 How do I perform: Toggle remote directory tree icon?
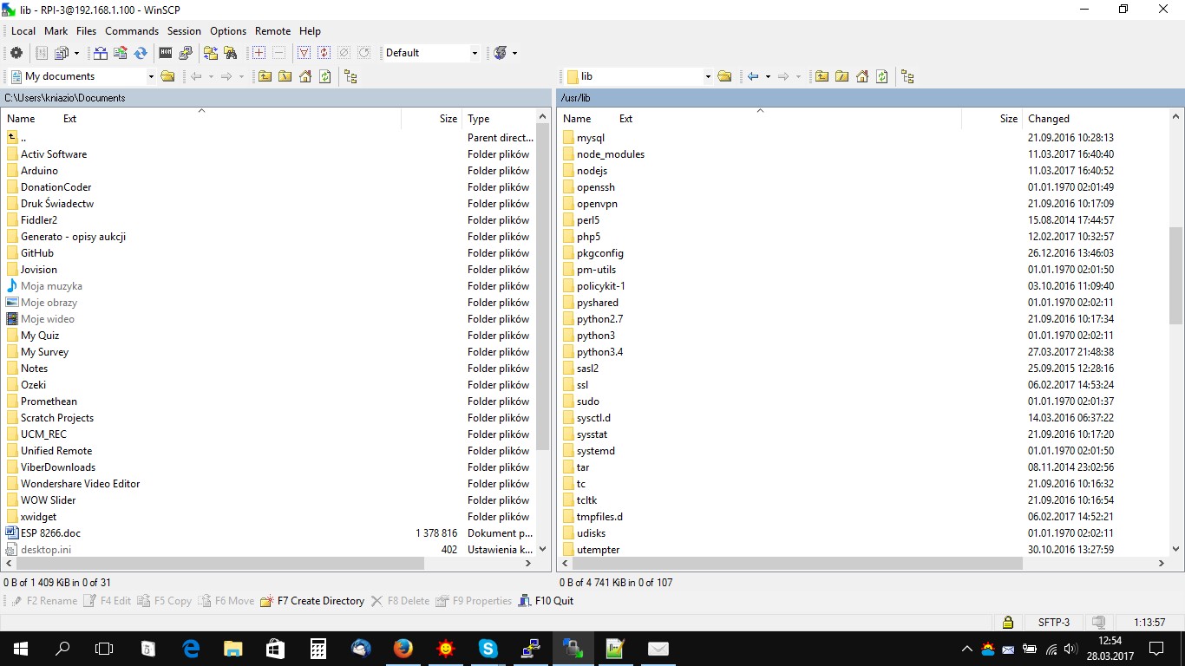point(907,76)
